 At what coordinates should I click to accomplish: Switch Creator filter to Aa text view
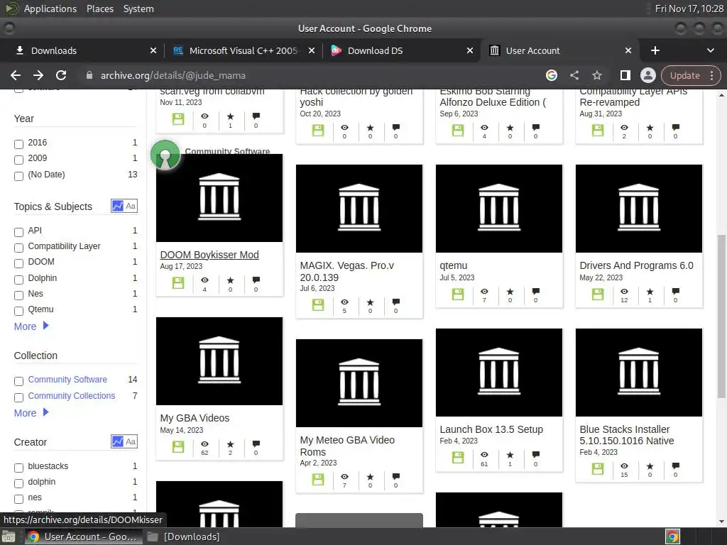[x=131, y=441]
